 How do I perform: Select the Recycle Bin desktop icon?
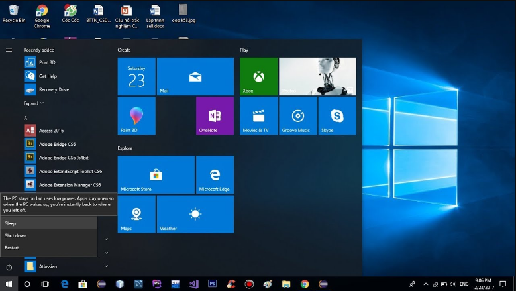coord(14,14)
